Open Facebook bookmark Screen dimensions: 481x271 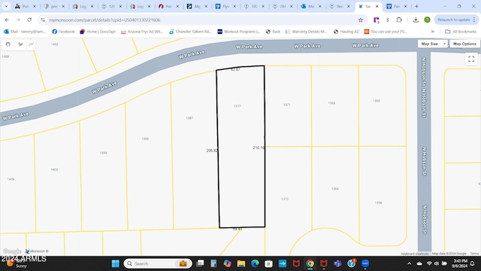point(63,32)
